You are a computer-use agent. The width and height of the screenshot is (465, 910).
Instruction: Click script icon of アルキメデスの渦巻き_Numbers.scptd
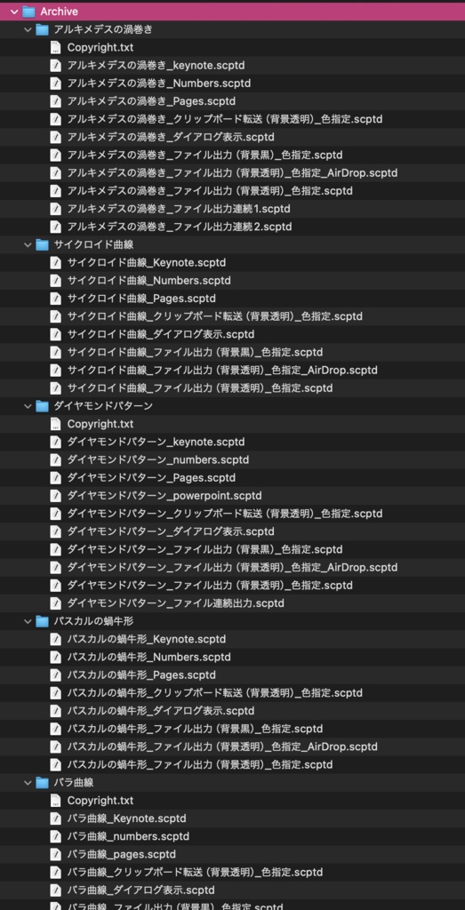(x=56, y=84)
